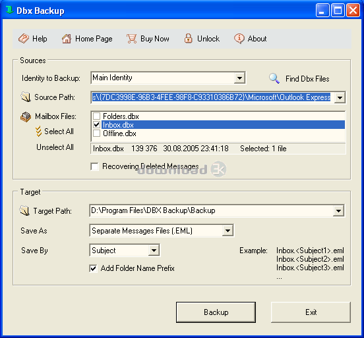Open the About info icon
The width and height of the screenshot is (364, 338).
tap(239, 38)
